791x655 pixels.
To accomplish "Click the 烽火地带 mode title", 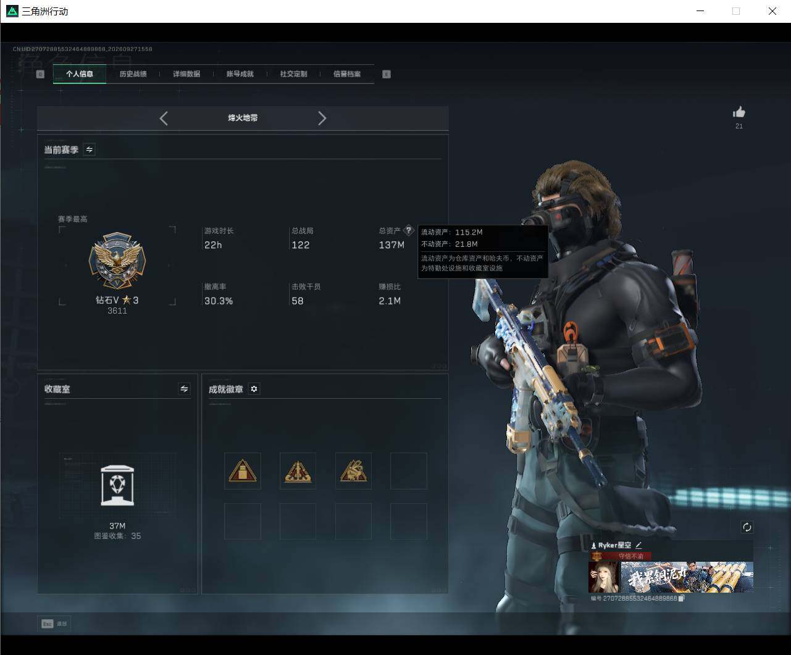I will tap(243, 118).
